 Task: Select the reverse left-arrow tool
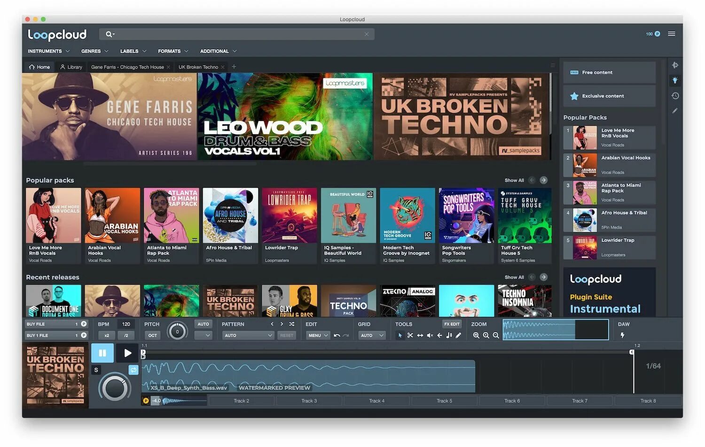(x=439, y=335)
